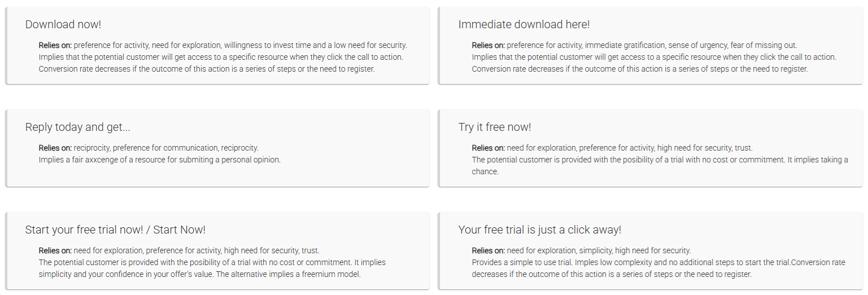Click "Relies on:" label in Start your free trial card
Image resolution: width=868 pixels, height=295 pixels.
click(55, 250)
